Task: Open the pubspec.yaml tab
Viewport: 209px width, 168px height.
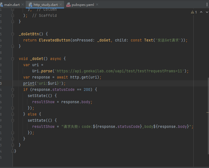Action: [83, 5]
